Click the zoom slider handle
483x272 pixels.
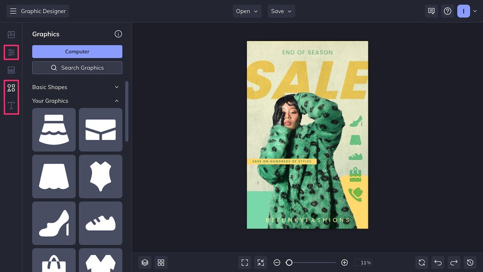click(x=289, y=262)
